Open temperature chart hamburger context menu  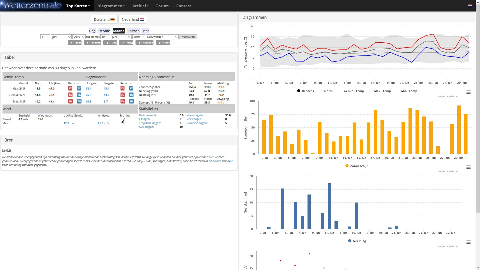tap(468, 92)
